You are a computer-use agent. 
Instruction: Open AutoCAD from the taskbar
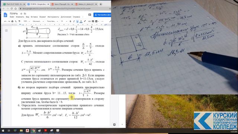pos(27,131)
